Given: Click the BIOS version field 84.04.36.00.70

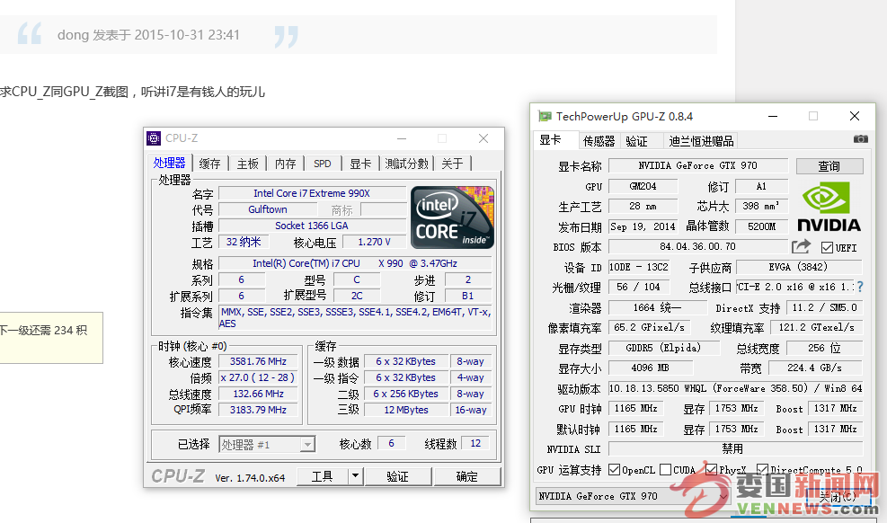Looking at the screenshot, I should [x=697, y=246].
